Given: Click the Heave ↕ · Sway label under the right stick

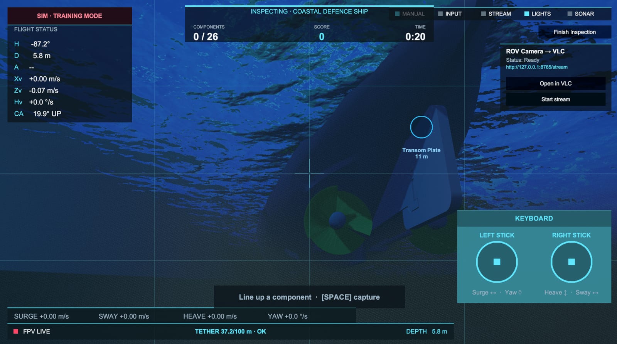Looking at the screenshot, I should (571, 292).
